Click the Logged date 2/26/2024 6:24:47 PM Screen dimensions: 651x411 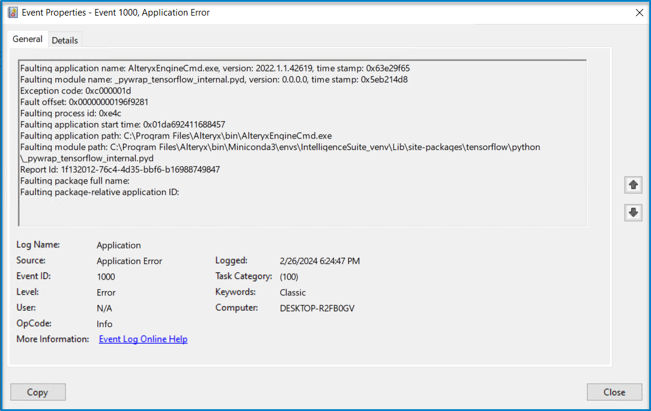[319, 261]
